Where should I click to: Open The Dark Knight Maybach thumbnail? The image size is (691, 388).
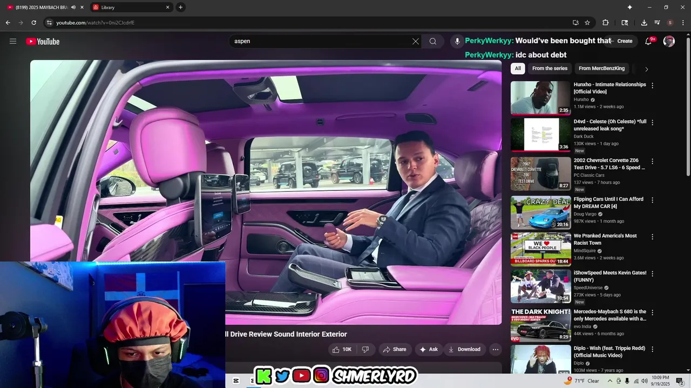[x=540, y=324]
